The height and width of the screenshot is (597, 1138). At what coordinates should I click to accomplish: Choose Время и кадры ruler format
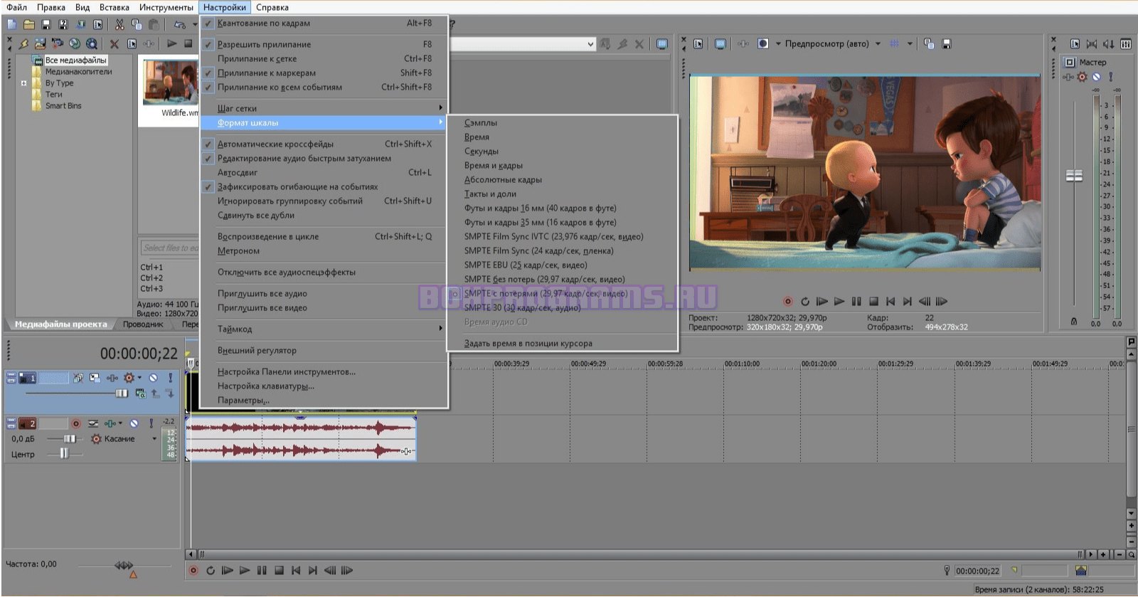point(562,165)
